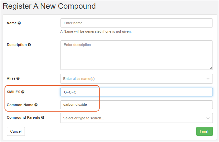Click the Select or type to search field

click(x=131, y=118)
